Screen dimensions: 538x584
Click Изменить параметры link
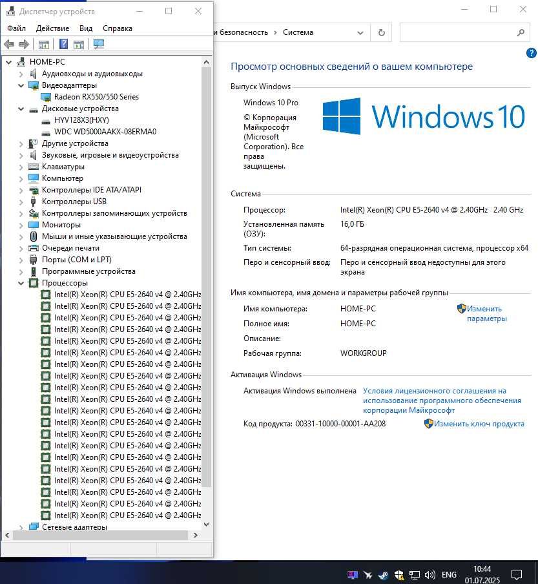486,313
